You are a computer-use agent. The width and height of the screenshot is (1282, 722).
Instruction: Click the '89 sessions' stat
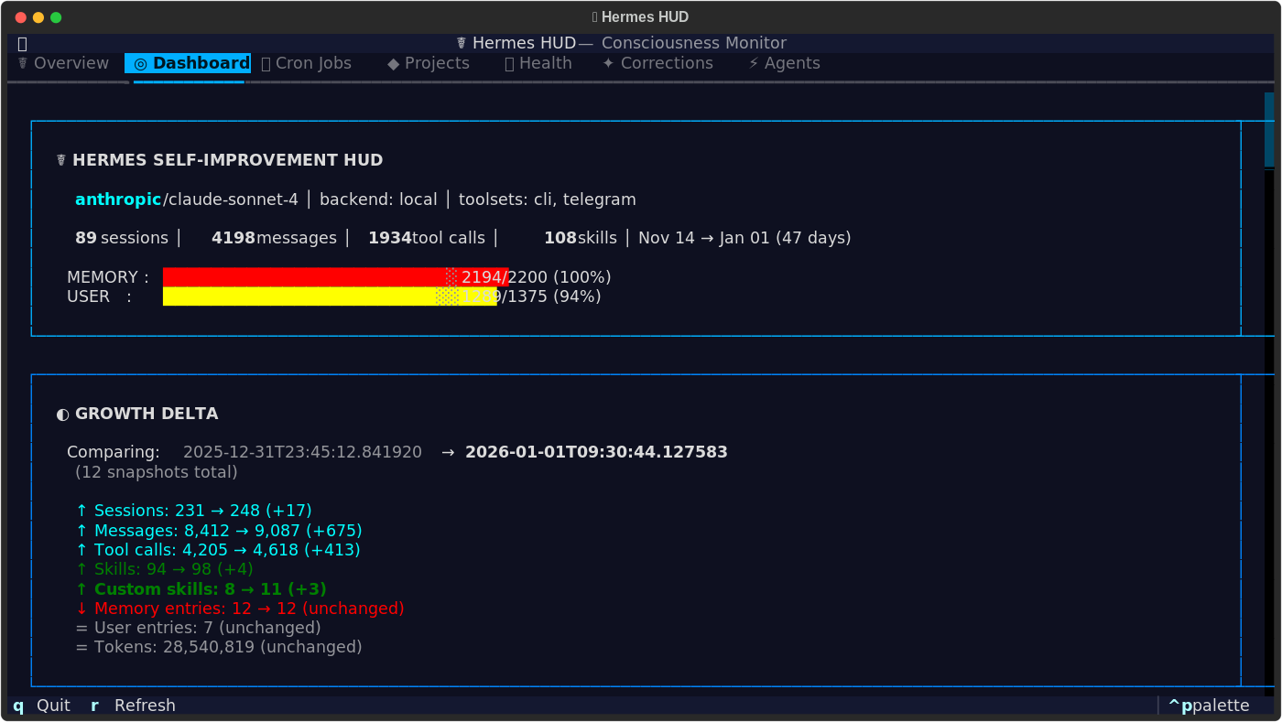pos(122,238)
